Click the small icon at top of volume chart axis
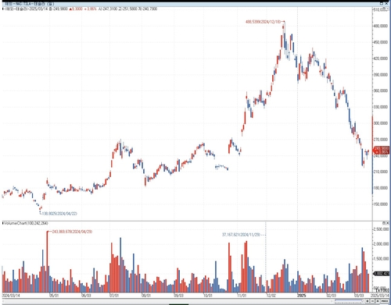391x305 pixels. coord(385,223)
